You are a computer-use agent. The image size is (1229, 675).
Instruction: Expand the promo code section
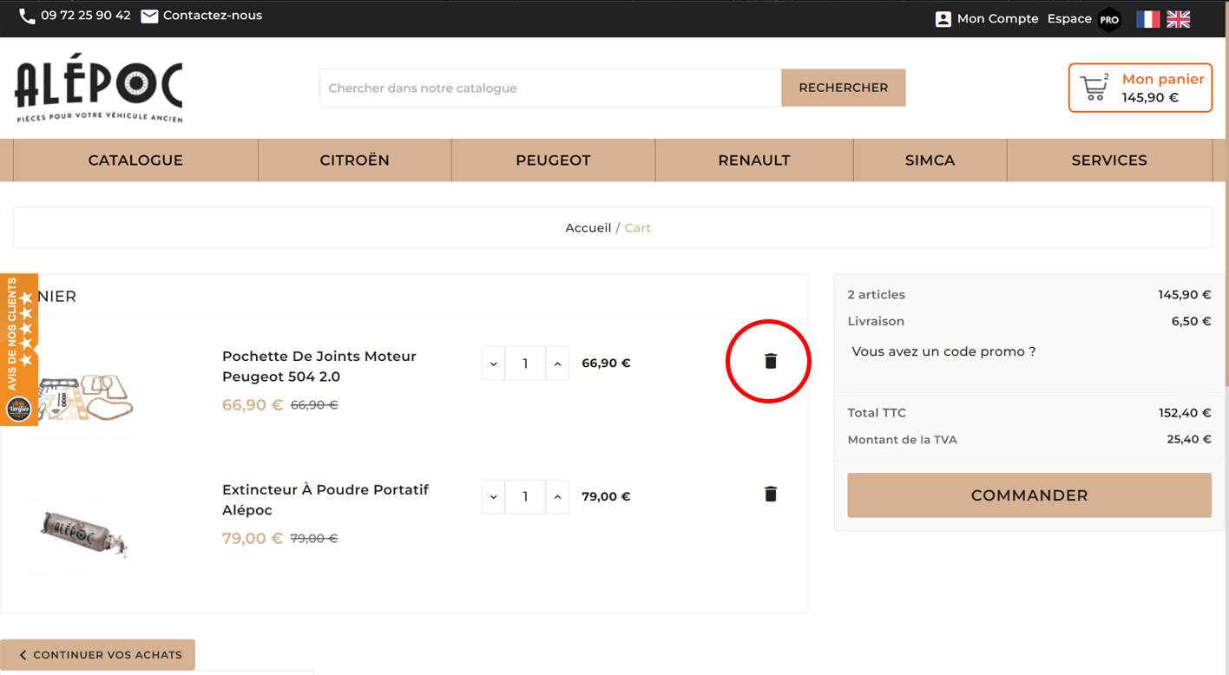943,351
